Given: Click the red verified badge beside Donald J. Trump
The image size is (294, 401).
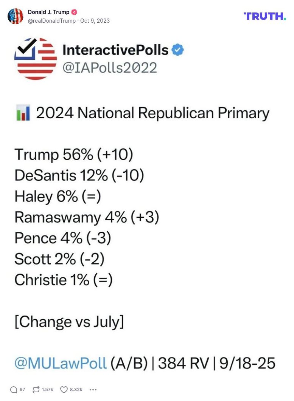Looking at the screenshot, I should [x=75, y=12].
